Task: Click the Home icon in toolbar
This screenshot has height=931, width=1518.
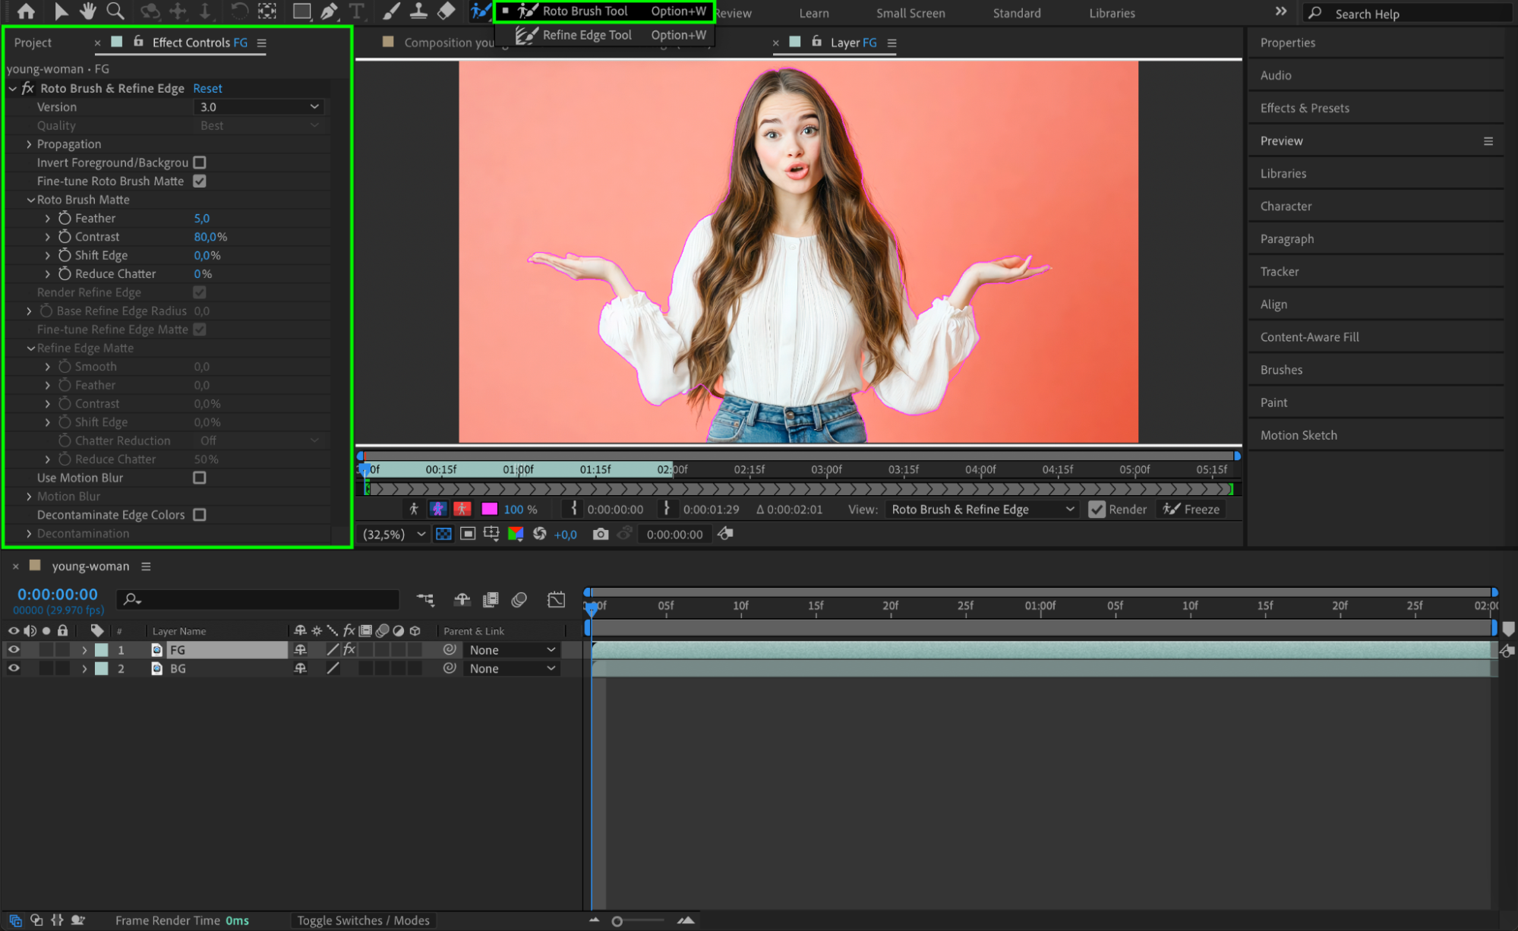Action: (x=26, y=11)
